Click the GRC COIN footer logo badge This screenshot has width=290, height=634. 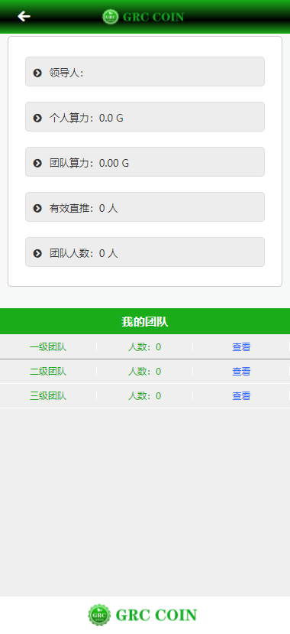tap(99, 615)
